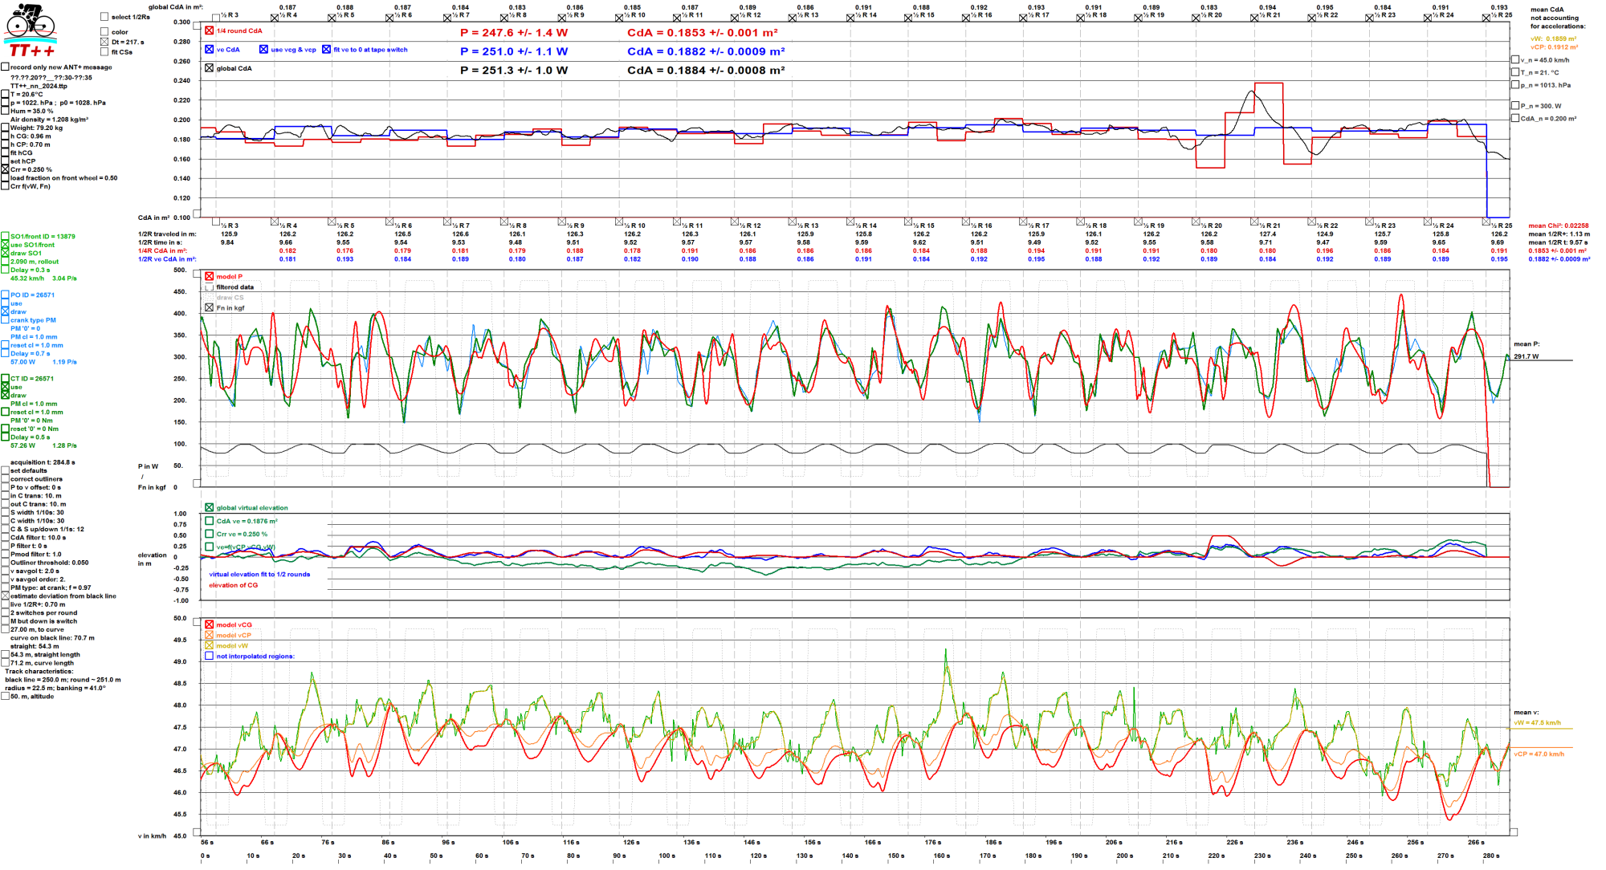
Task: Uncheck the red model P checkbox
Action: coord(209,277)
